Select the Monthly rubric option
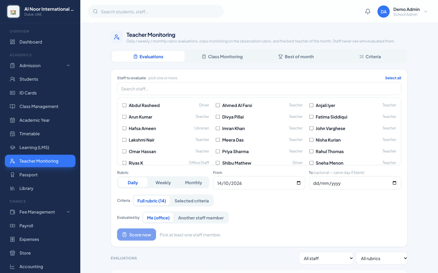 point(194,183)
